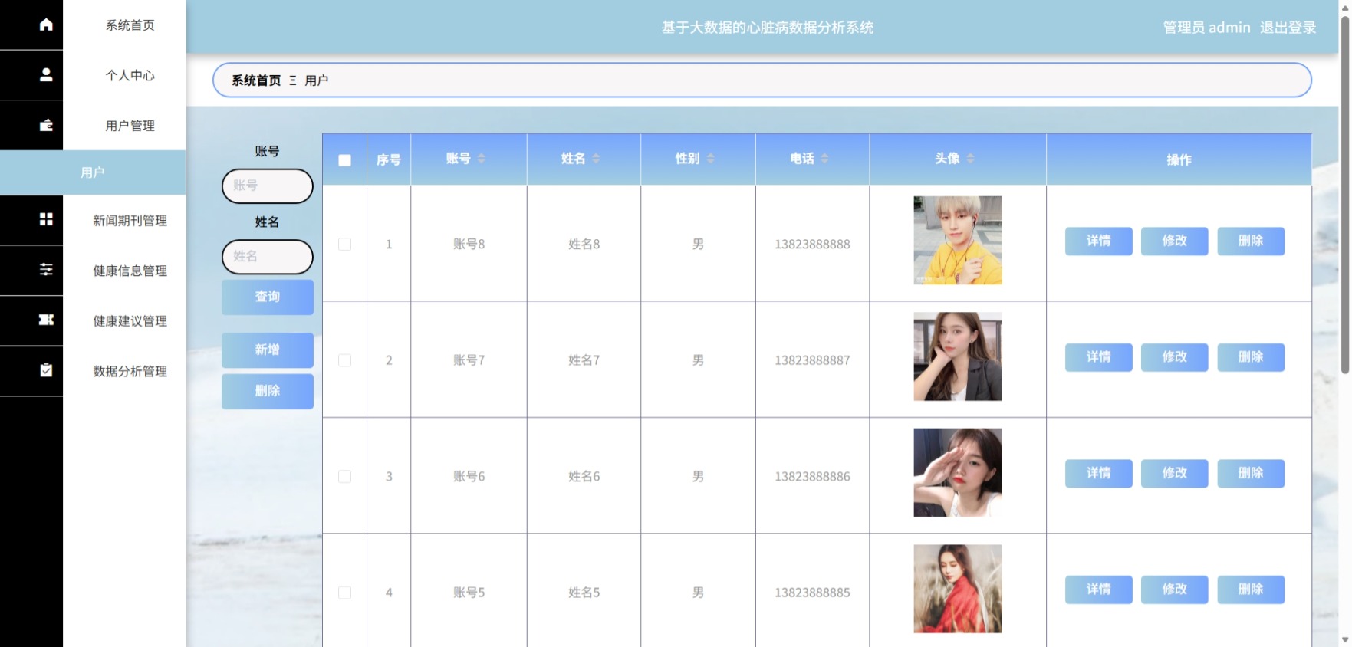The height and width of the screenshot is (647, 1352).
Task: Click 系统首页 in the breadcrumb
Action: tap(256, 80)
